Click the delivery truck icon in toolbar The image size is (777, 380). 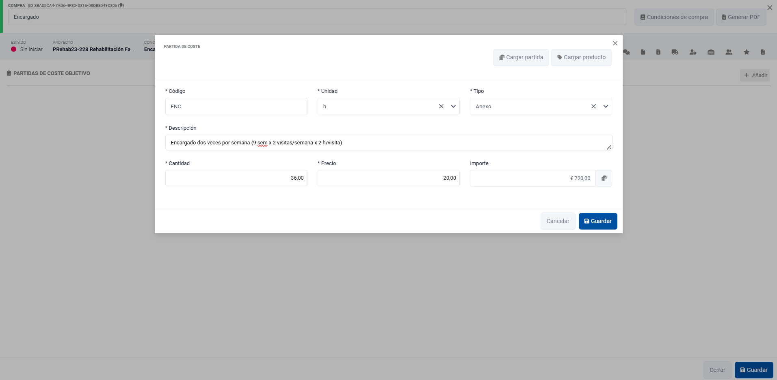675,52
